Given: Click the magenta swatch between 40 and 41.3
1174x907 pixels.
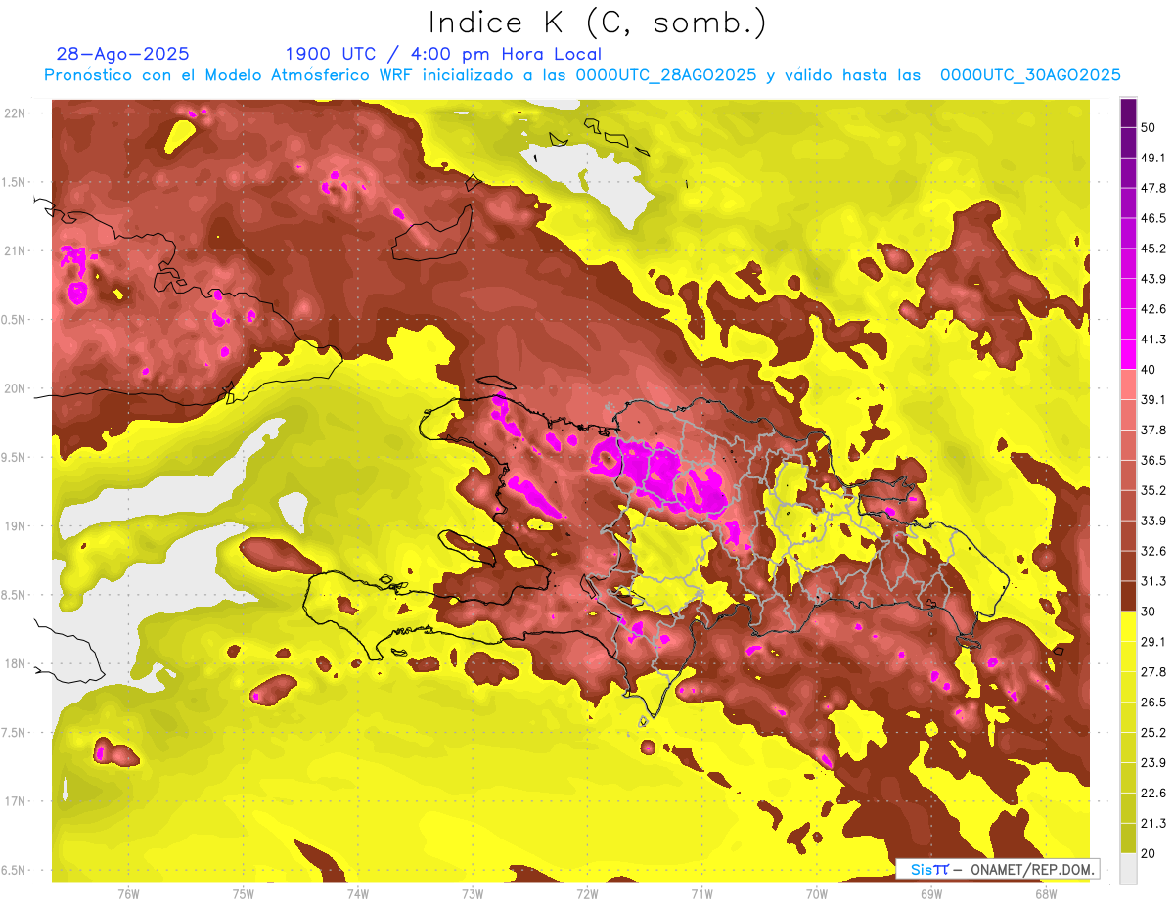Looking at the screenshot, I should pyautogui.click(x=1128, y=354).
